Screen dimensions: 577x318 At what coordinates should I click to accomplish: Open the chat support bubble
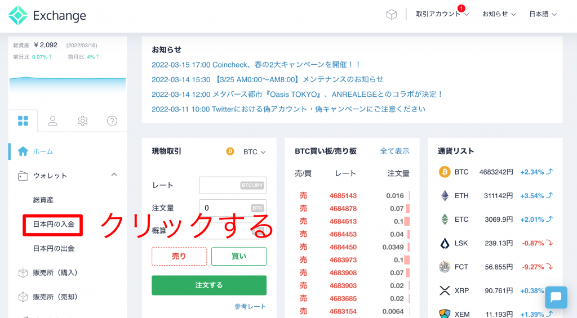(556, 297)
